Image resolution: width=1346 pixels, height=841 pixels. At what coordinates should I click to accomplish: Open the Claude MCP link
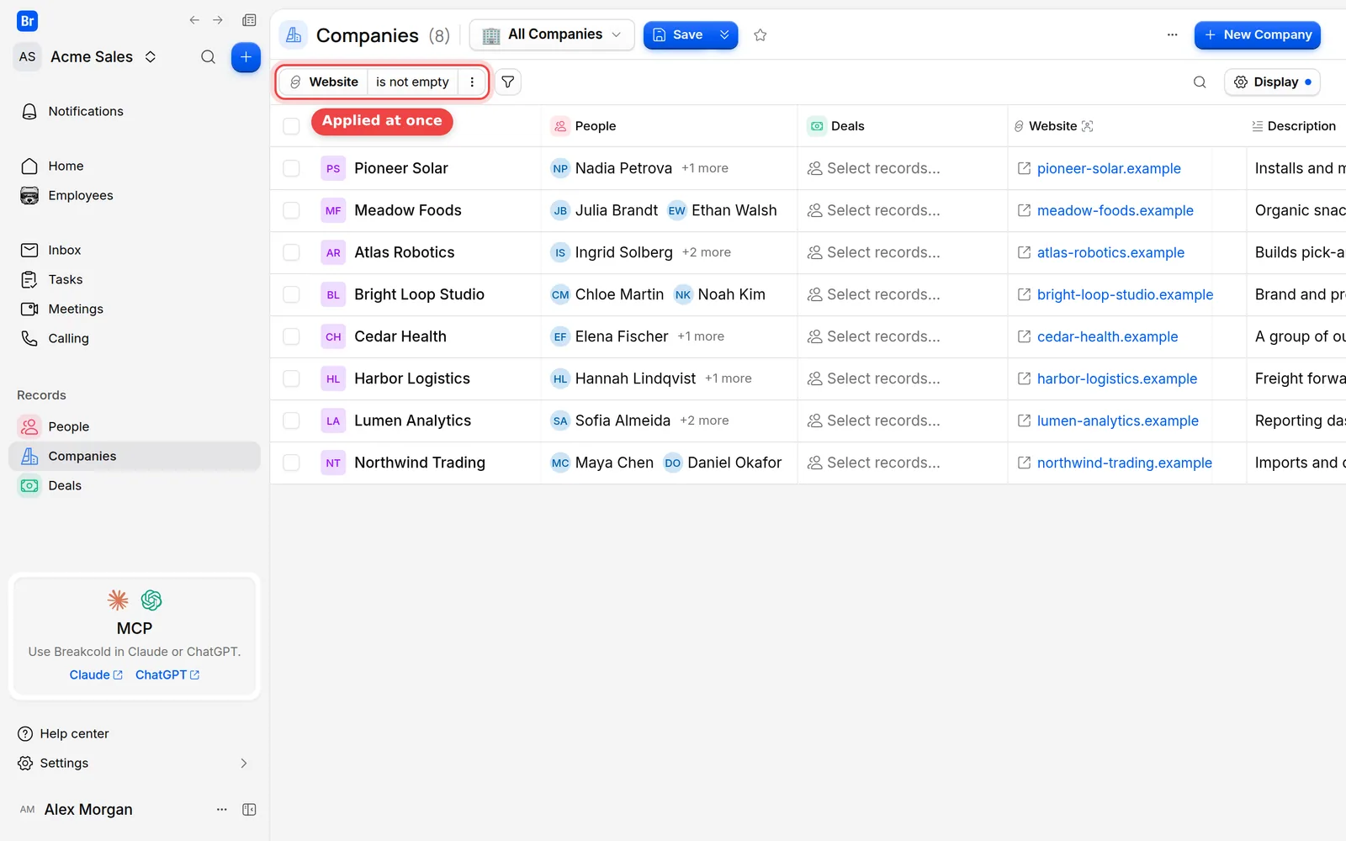(x=96, y=675)
